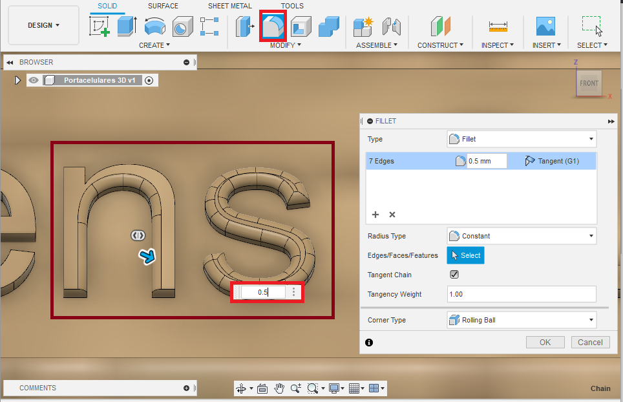Collapse Browser with double left arrows
Viewport: 623px width, 402px height.
[10, 62]
